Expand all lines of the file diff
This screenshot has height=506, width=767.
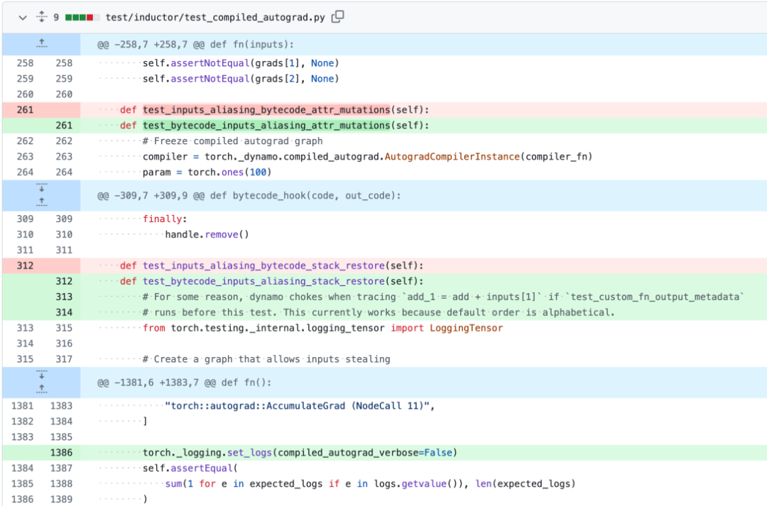click(x=42, y=17)
